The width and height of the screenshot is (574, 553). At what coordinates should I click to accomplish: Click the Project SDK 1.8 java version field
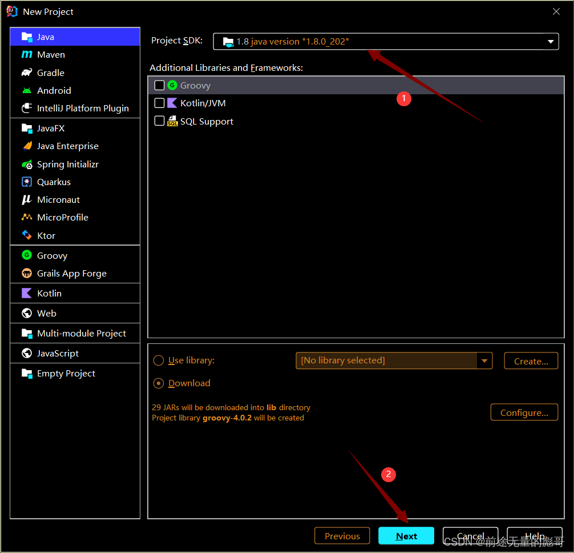(386, 41)
